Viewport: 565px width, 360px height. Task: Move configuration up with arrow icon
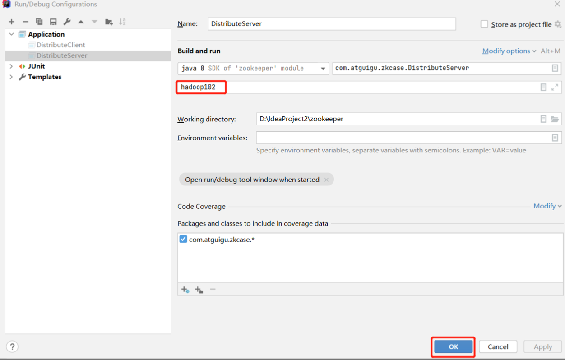click(x=81, y=22)
